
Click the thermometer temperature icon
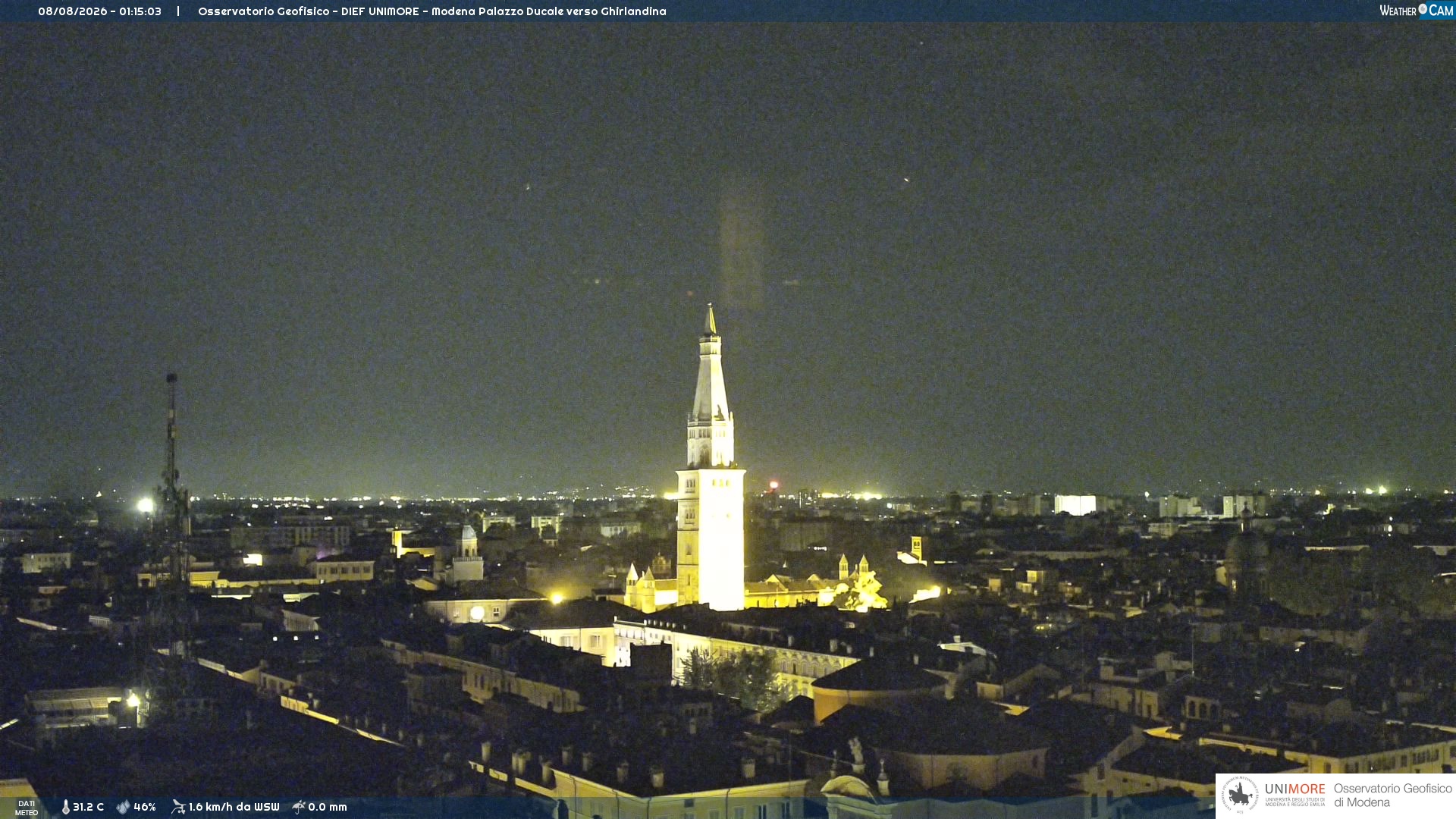65,807
